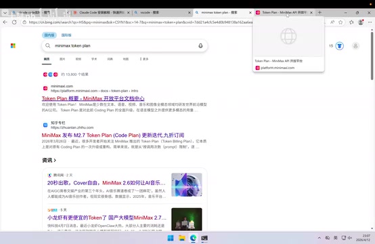Select the 国际版 search region toggle

click(66, 35)
